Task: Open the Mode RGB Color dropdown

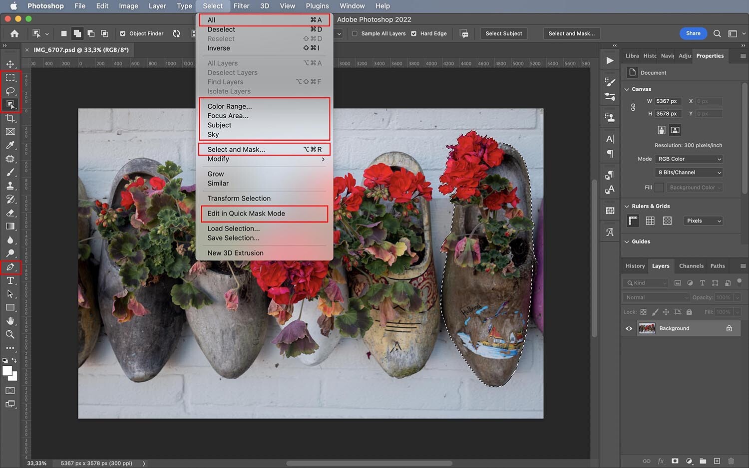Action: tap(689, 159)
